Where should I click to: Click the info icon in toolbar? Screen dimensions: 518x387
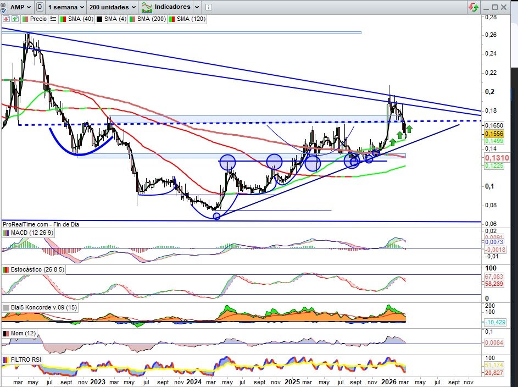tap(208, 7)
